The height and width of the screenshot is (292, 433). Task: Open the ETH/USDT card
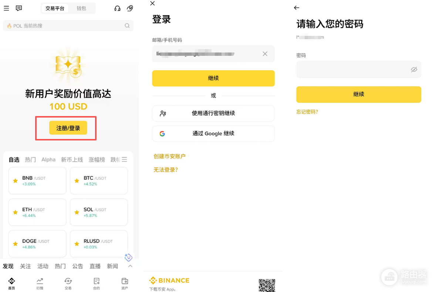tap(38, 212)
